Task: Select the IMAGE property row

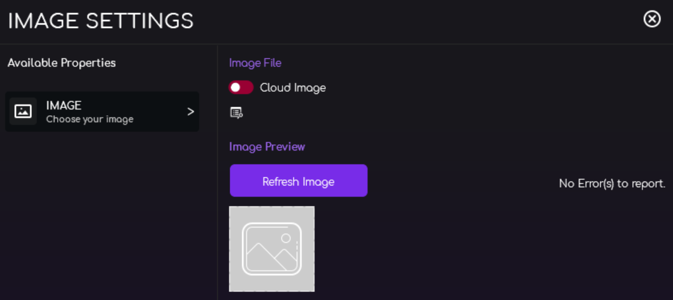Action: pyautogui.click(x=102, y=111)
